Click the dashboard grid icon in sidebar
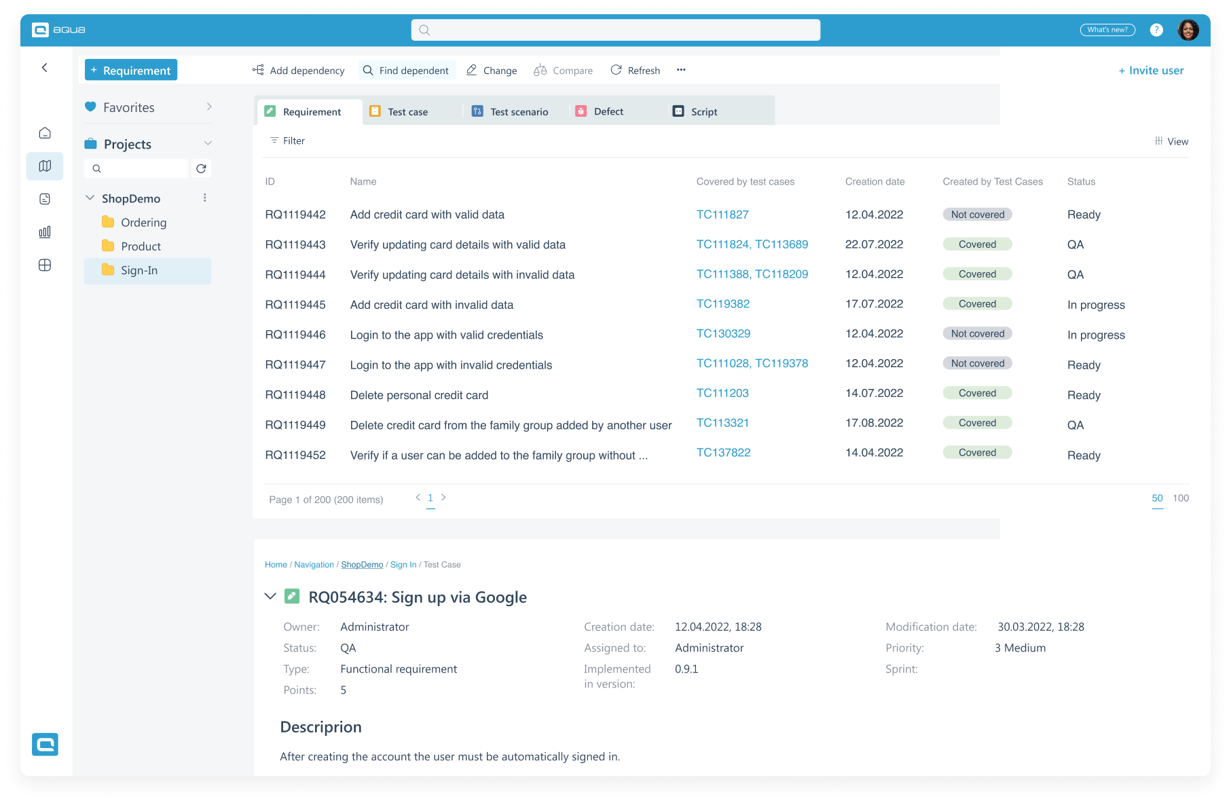The height and width of the screenshot is (803, 1231). (x=45, y=265)
